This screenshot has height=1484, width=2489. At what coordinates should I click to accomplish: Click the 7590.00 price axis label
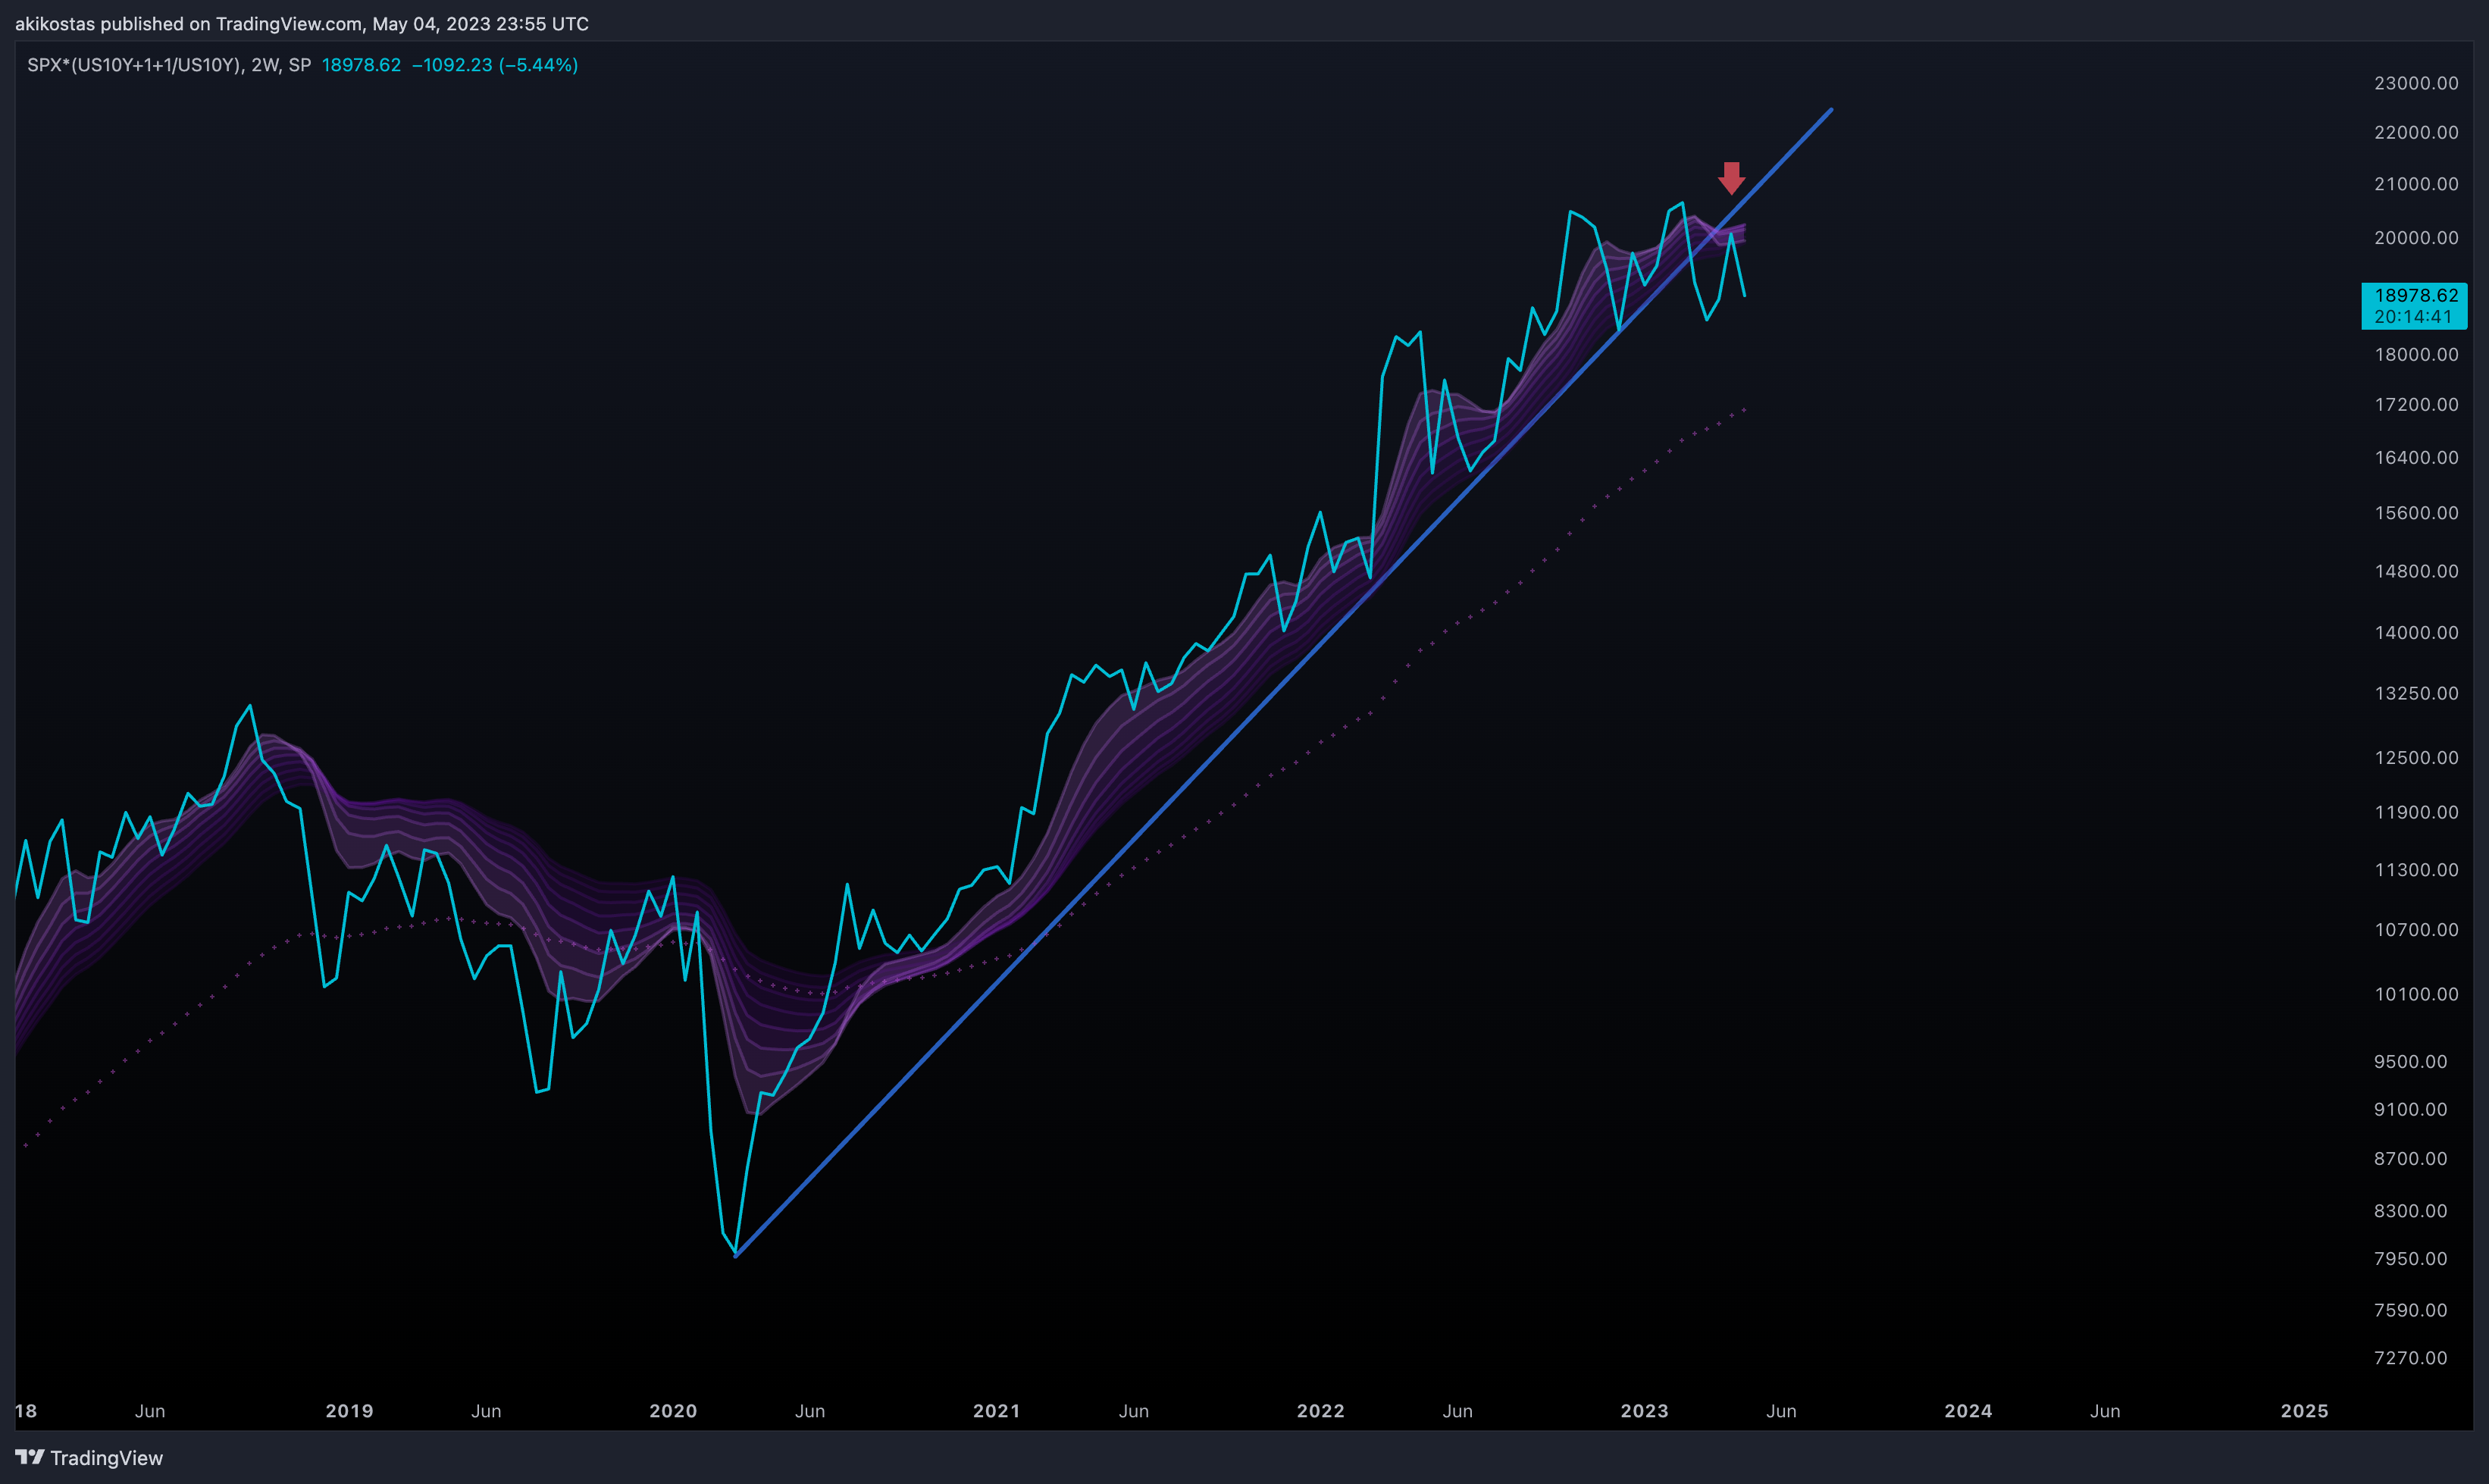2411,1310
